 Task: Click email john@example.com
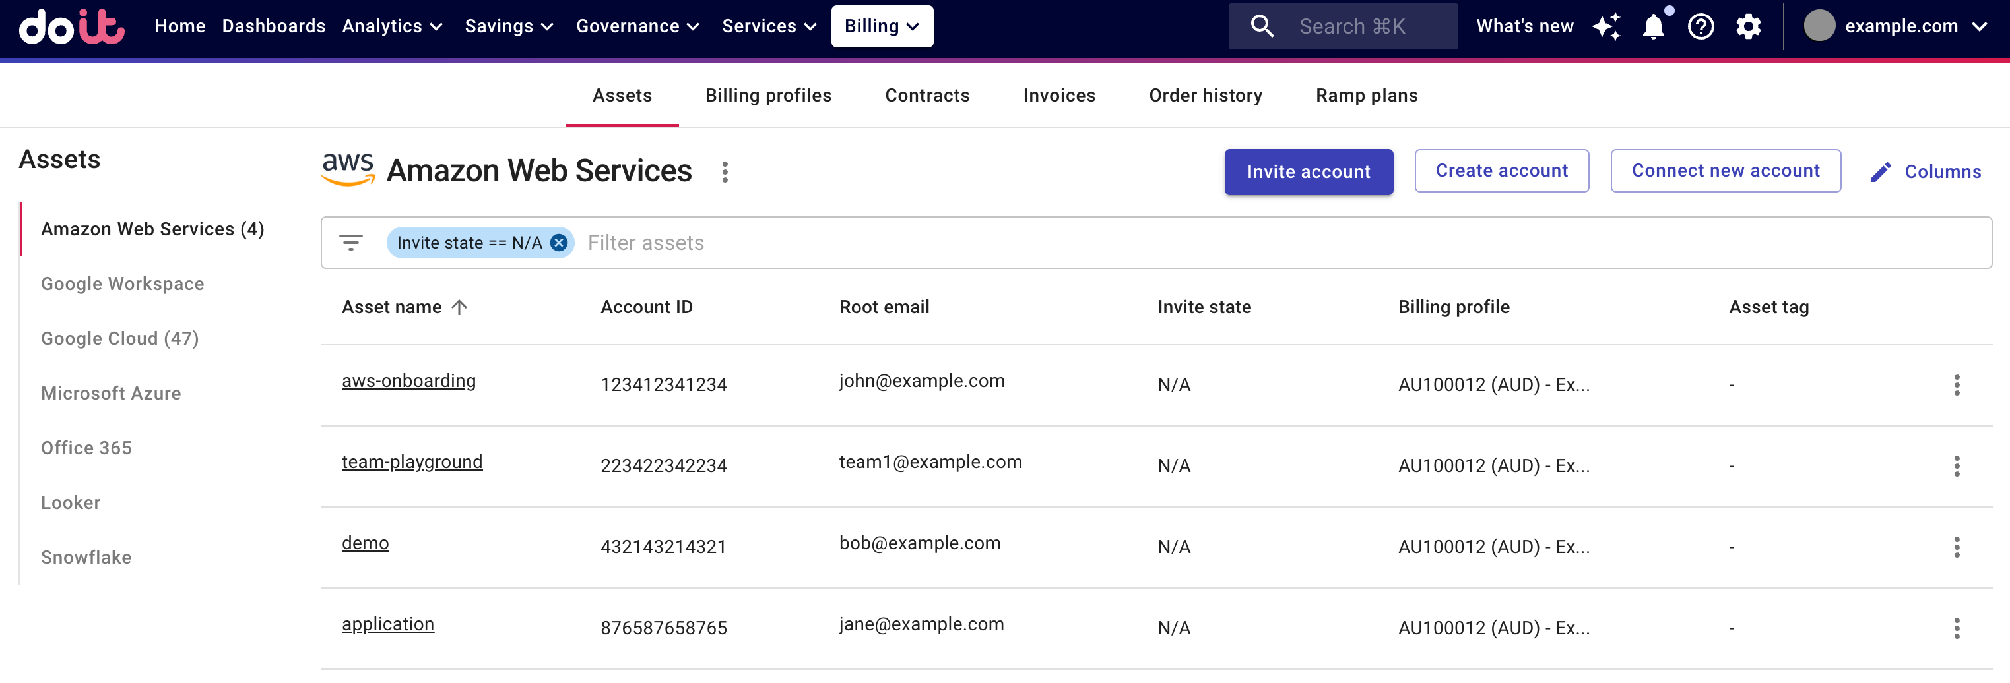point(921,380)
